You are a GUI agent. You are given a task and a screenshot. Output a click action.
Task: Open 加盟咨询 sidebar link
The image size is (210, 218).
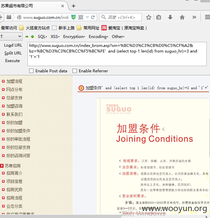coord(14,106)
